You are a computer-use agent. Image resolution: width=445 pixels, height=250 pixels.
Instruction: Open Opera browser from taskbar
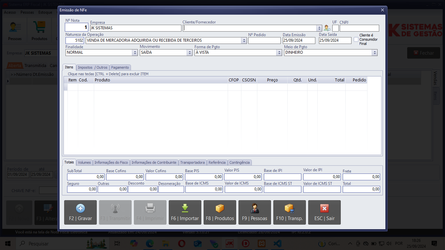[x=181, y=243]
